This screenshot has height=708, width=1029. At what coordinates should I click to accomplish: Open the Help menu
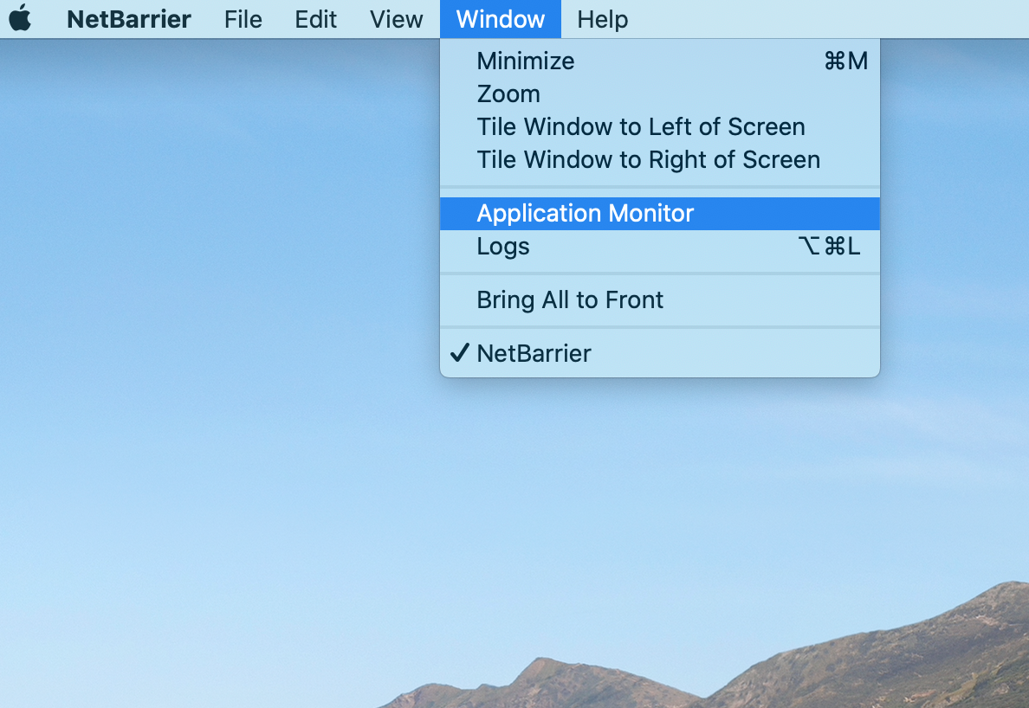point(603,19)
